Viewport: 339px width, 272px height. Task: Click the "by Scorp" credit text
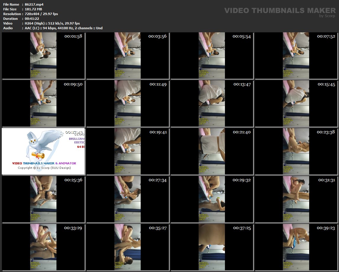pos(327,16)
